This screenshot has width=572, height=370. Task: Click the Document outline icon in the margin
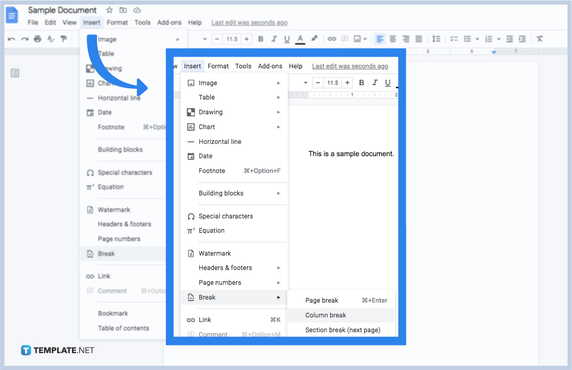point(15,73)
